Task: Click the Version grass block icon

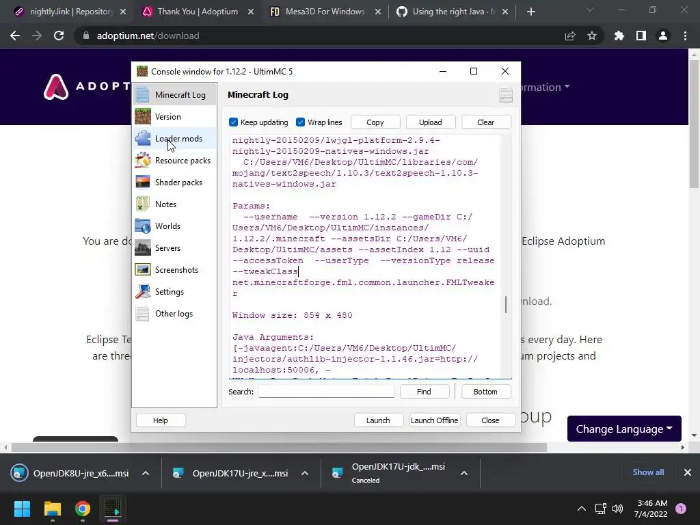Action: click(142, 116)
